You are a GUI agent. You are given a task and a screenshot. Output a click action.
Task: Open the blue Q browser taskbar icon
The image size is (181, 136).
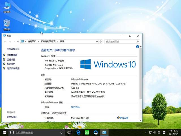click(96, 133)
